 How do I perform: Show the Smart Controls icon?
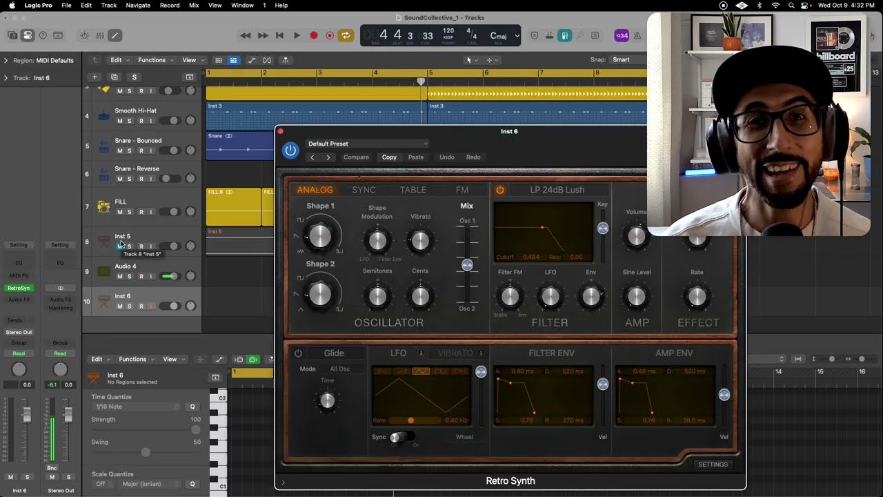coord(84,35)
